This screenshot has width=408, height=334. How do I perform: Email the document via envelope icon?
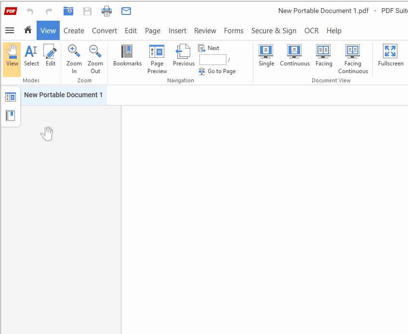coord(126,11)
